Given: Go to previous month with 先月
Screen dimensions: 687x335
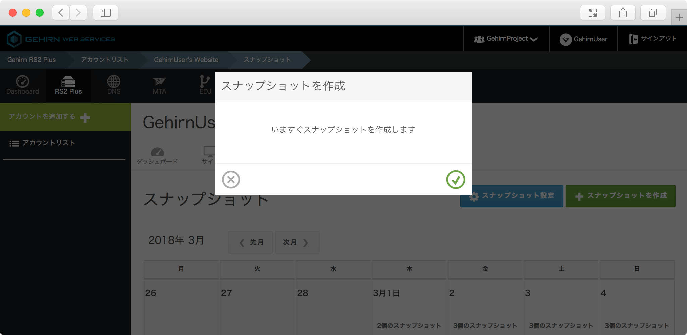Looking at the screenshot, I should (251, 242).
